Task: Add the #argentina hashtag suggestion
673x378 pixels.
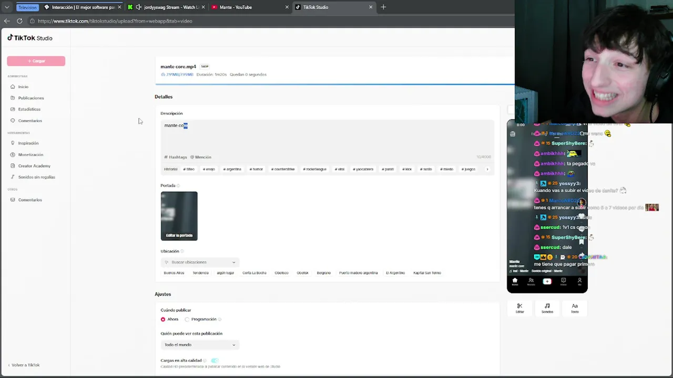Action: coord(232,169)
